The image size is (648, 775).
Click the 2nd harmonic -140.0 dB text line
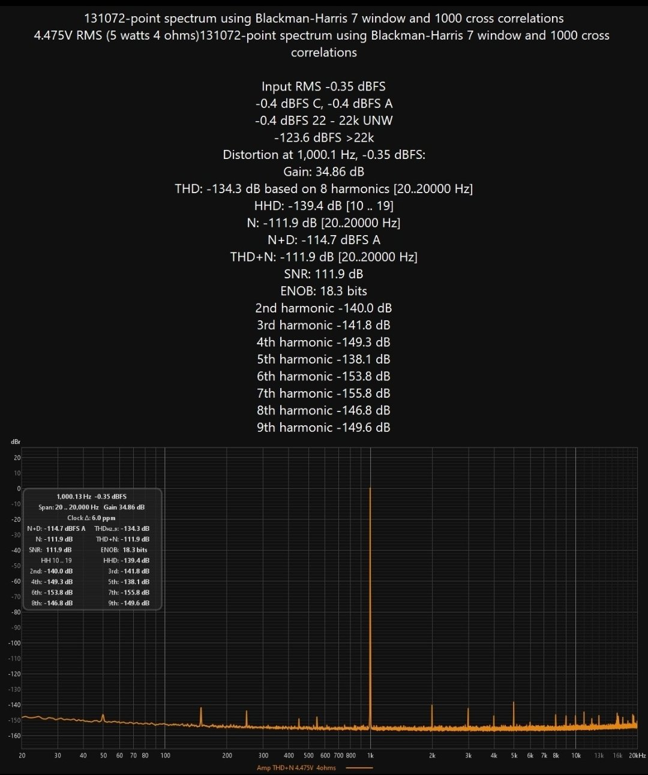[323, 308]
